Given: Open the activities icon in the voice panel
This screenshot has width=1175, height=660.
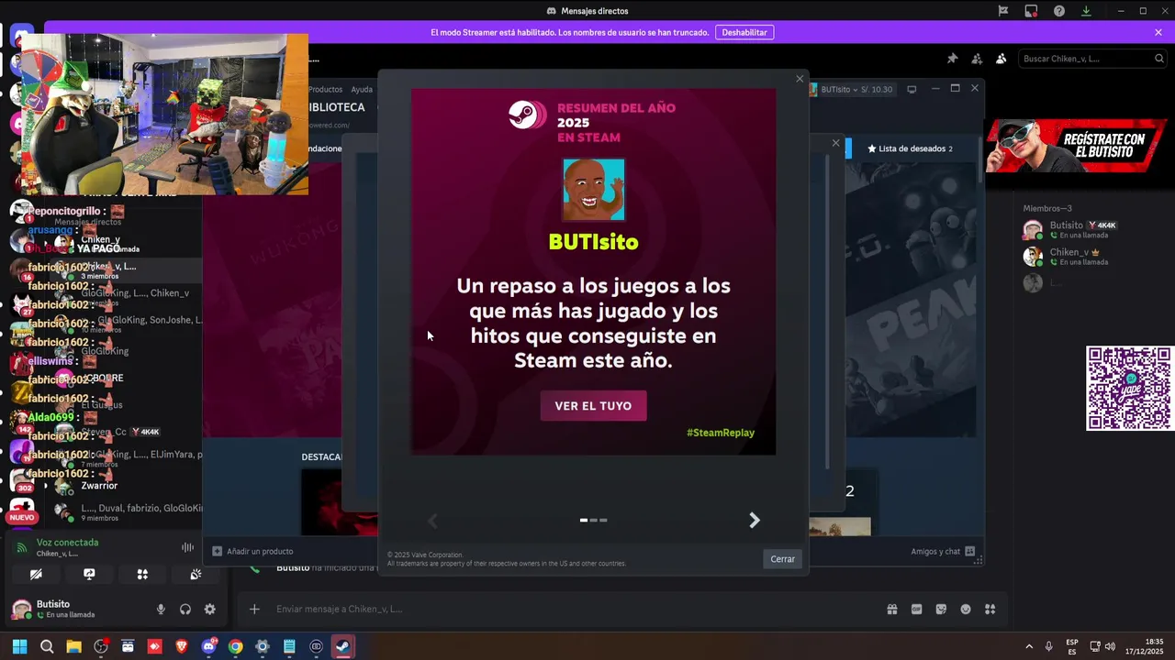Looking at the screenshot, I should pos(142,575).
